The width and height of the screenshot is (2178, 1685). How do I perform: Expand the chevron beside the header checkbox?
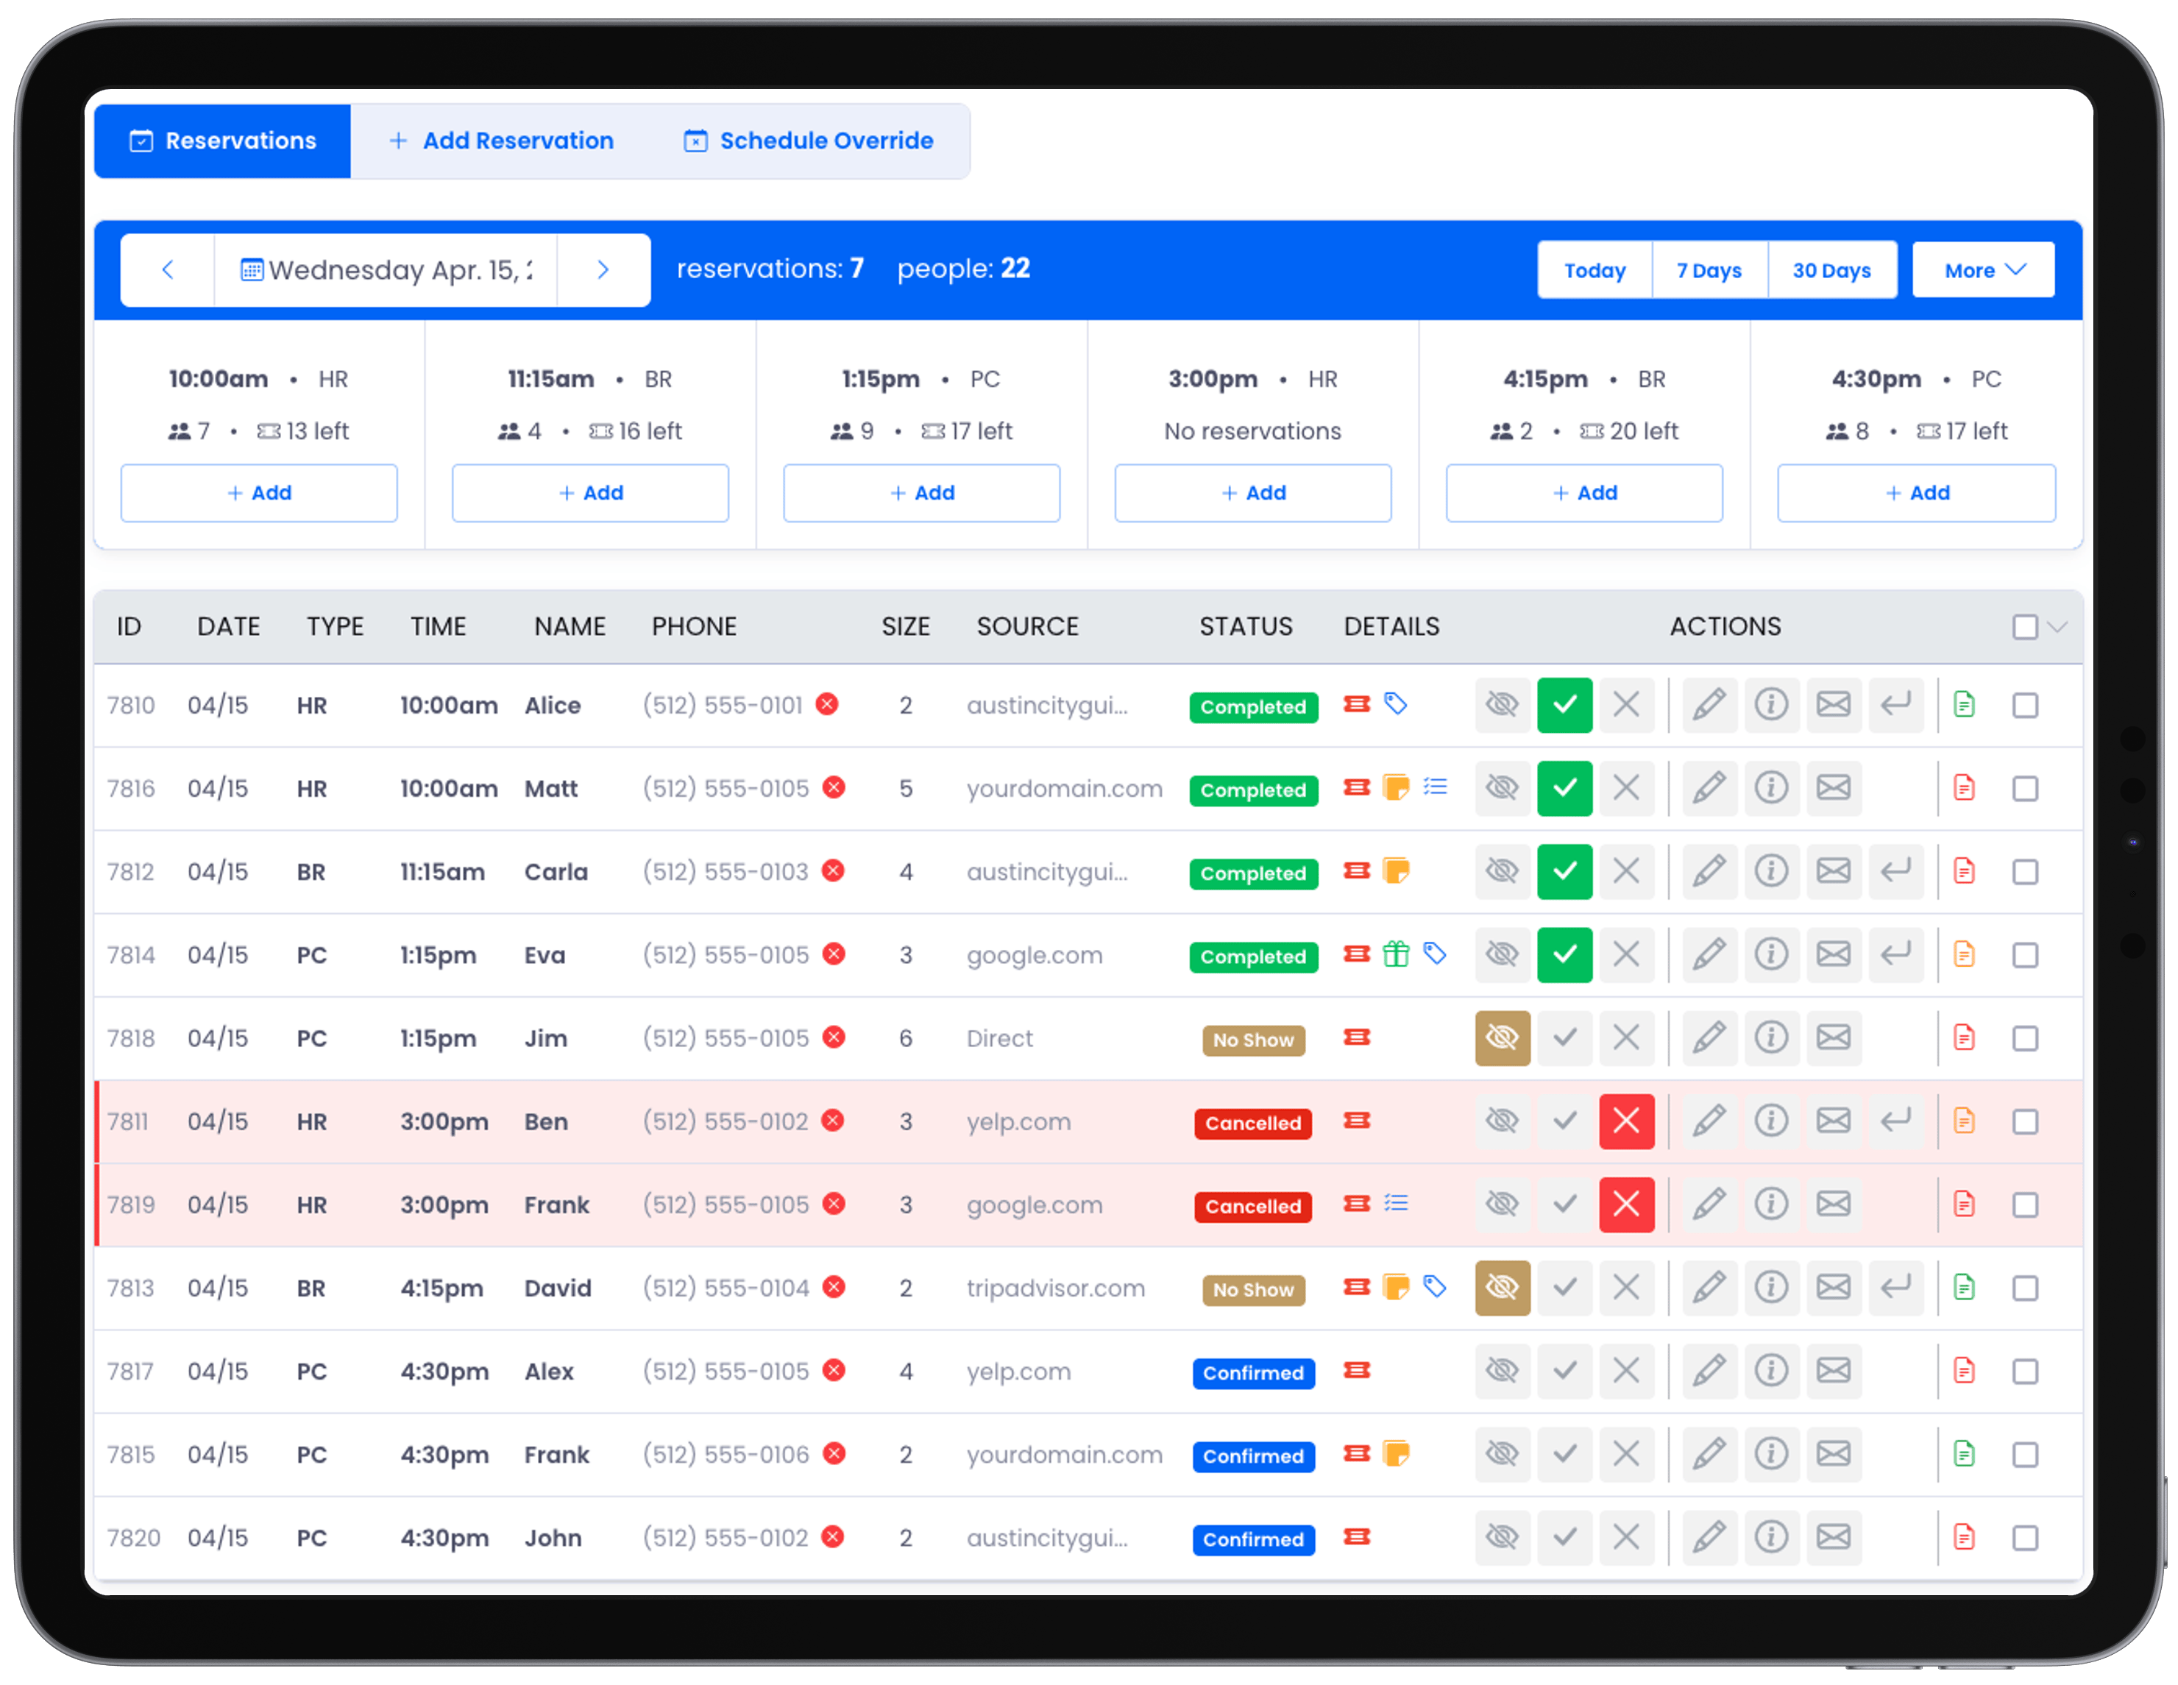coord(2057,627)
